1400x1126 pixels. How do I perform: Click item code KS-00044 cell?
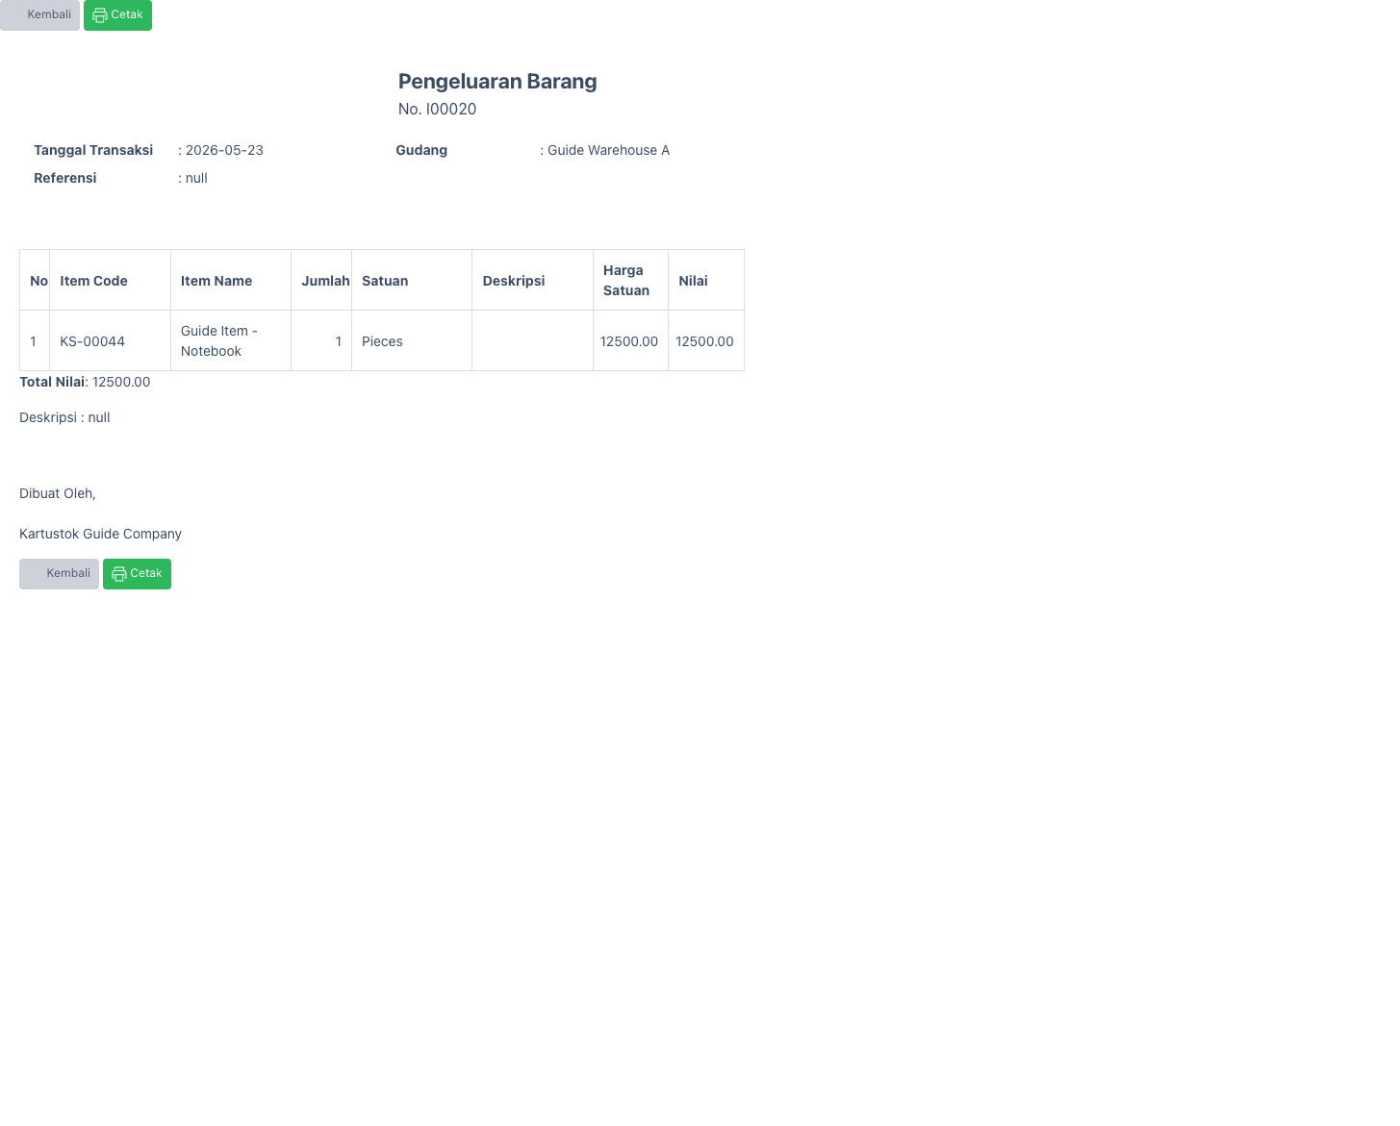(110, 341)
